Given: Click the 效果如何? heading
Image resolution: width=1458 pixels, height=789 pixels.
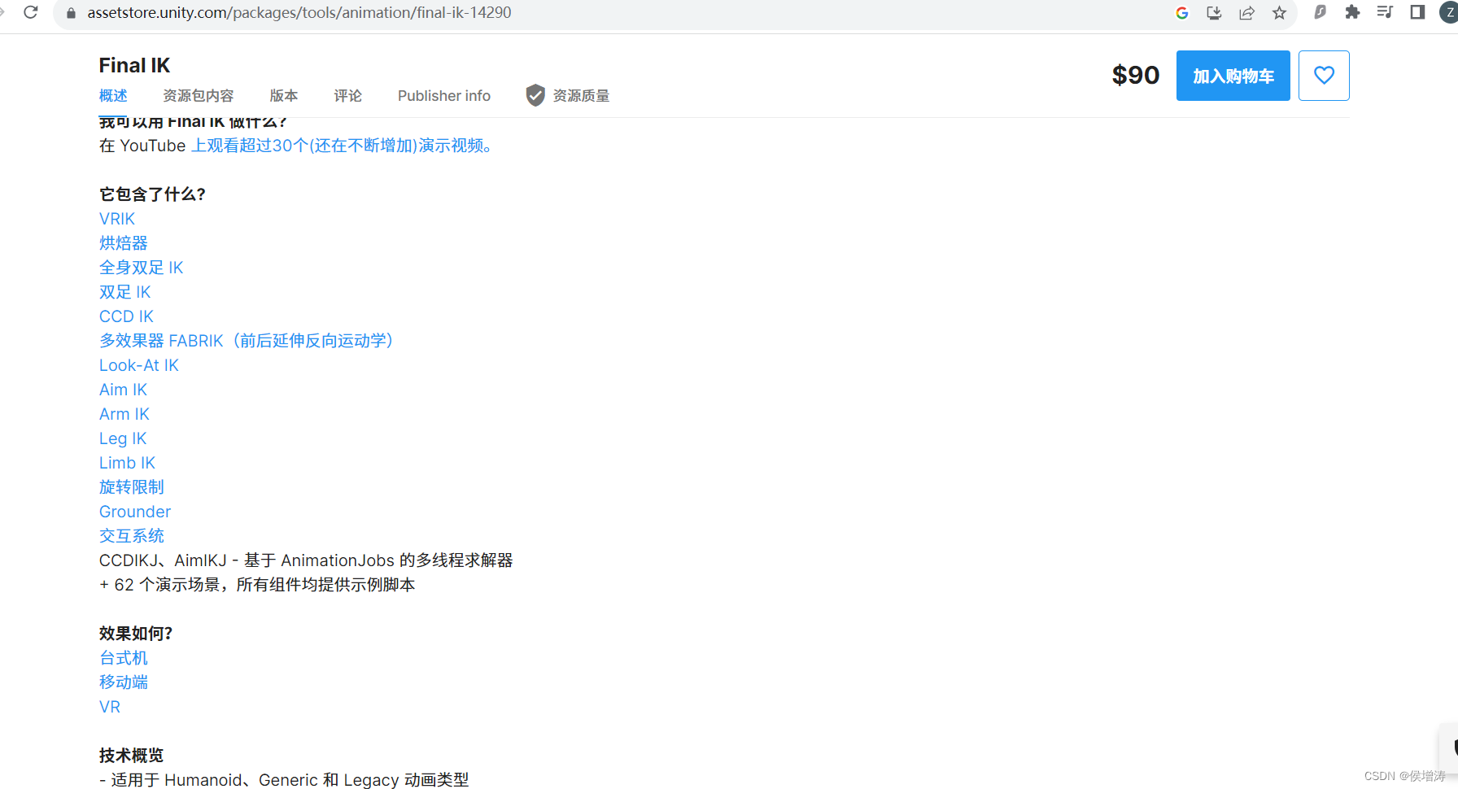Looking at the screenshot, I should pyautogui.click(x=136, y=634).
